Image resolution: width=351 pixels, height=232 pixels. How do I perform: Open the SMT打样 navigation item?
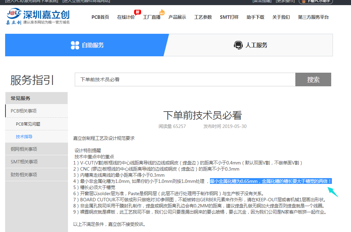click(229, 17)
